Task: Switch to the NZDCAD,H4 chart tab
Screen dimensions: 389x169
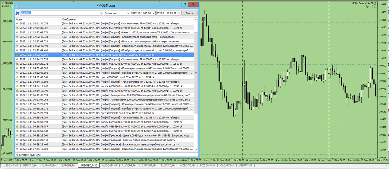Action: coord(188,165)
